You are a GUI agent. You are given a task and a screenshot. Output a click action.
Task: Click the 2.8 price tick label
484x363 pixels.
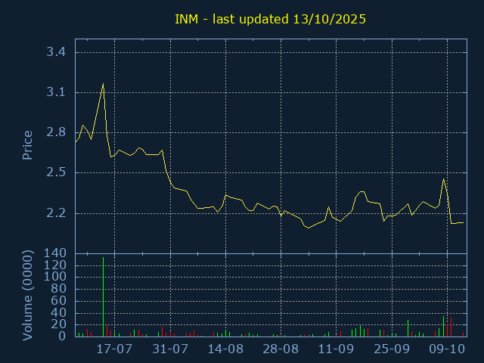[x=55, y=132]
